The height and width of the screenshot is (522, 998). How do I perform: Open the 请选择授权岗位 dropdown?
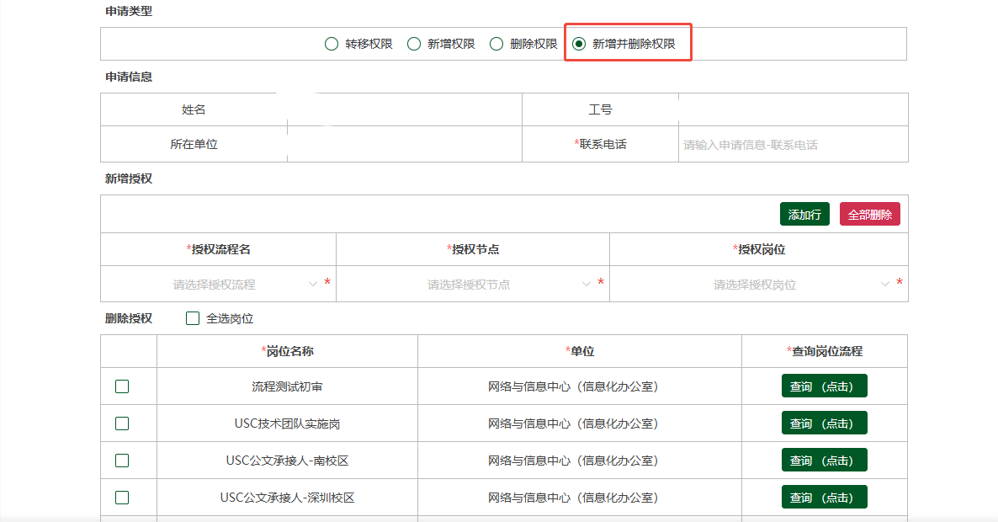[754, 285]
